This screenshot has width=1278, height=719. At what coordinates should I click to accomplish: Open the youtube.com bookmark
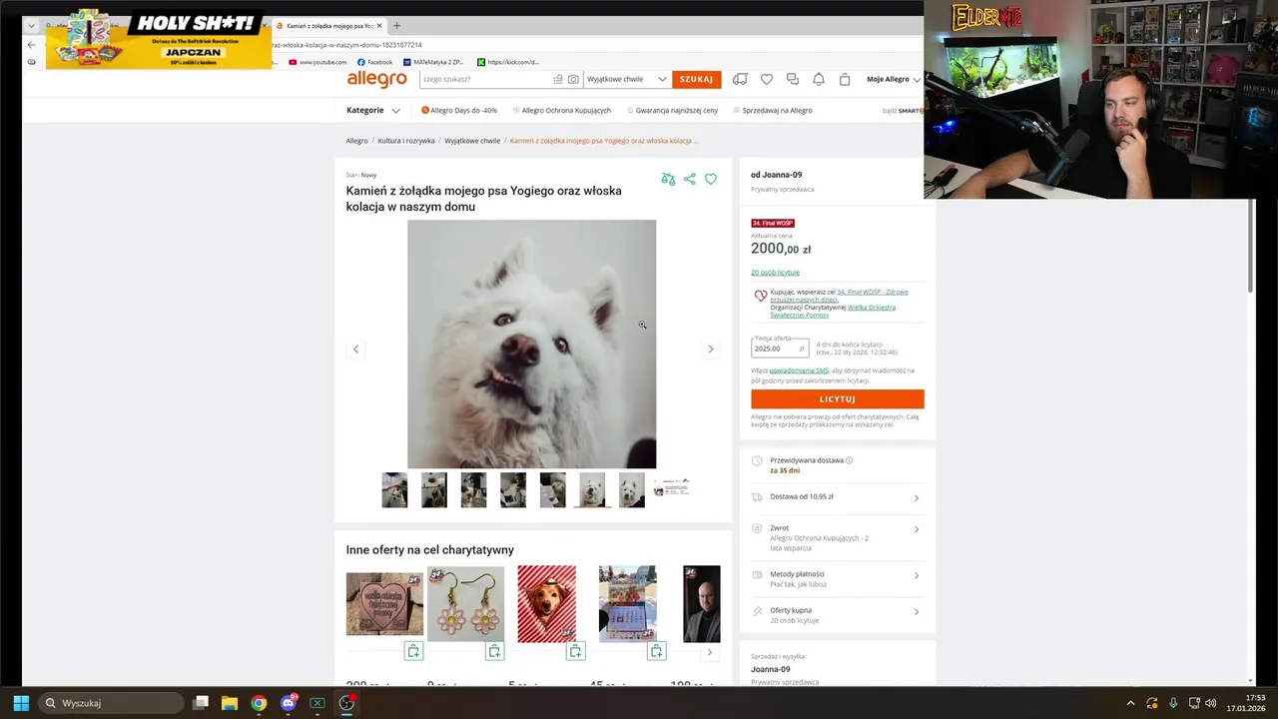point(318,62)
